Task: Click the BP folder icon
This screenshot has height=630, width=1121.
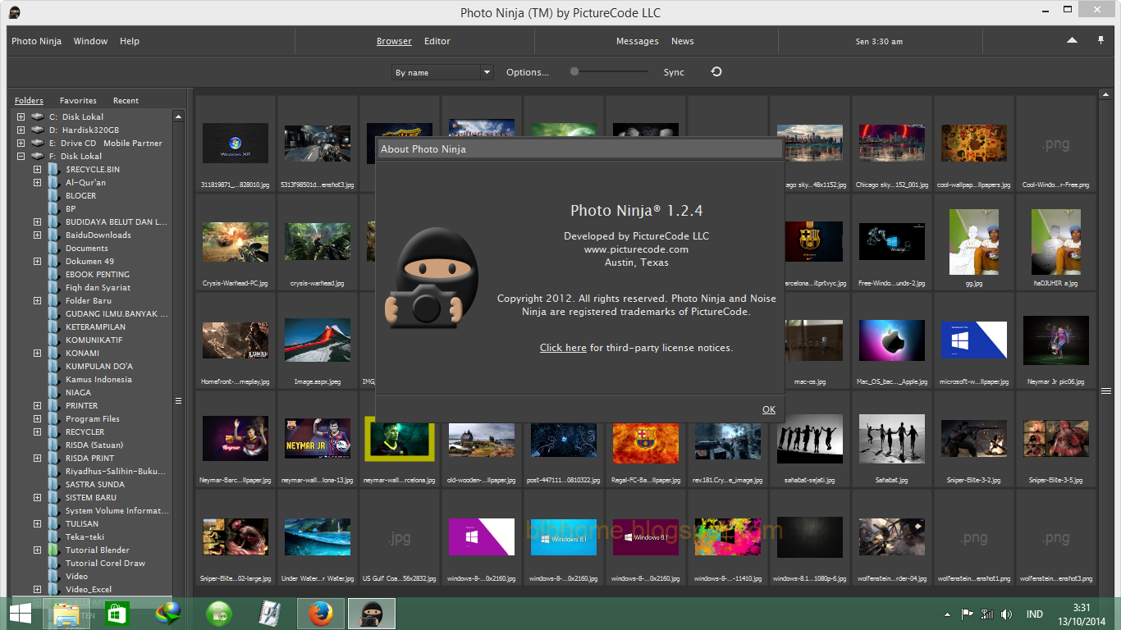Action: (x=54, y=208)
